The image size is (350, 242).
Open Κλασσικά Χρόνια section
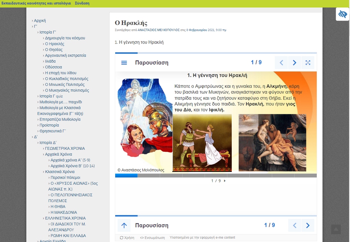[x=60, y=172]
